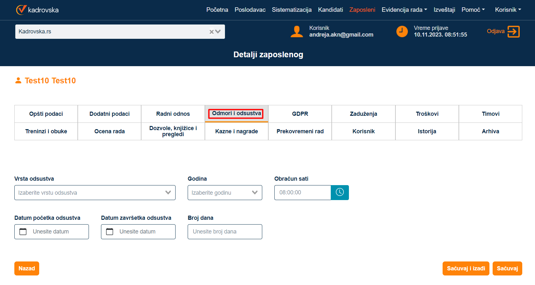Open the Vrsta odsustva dropdown

95,192
